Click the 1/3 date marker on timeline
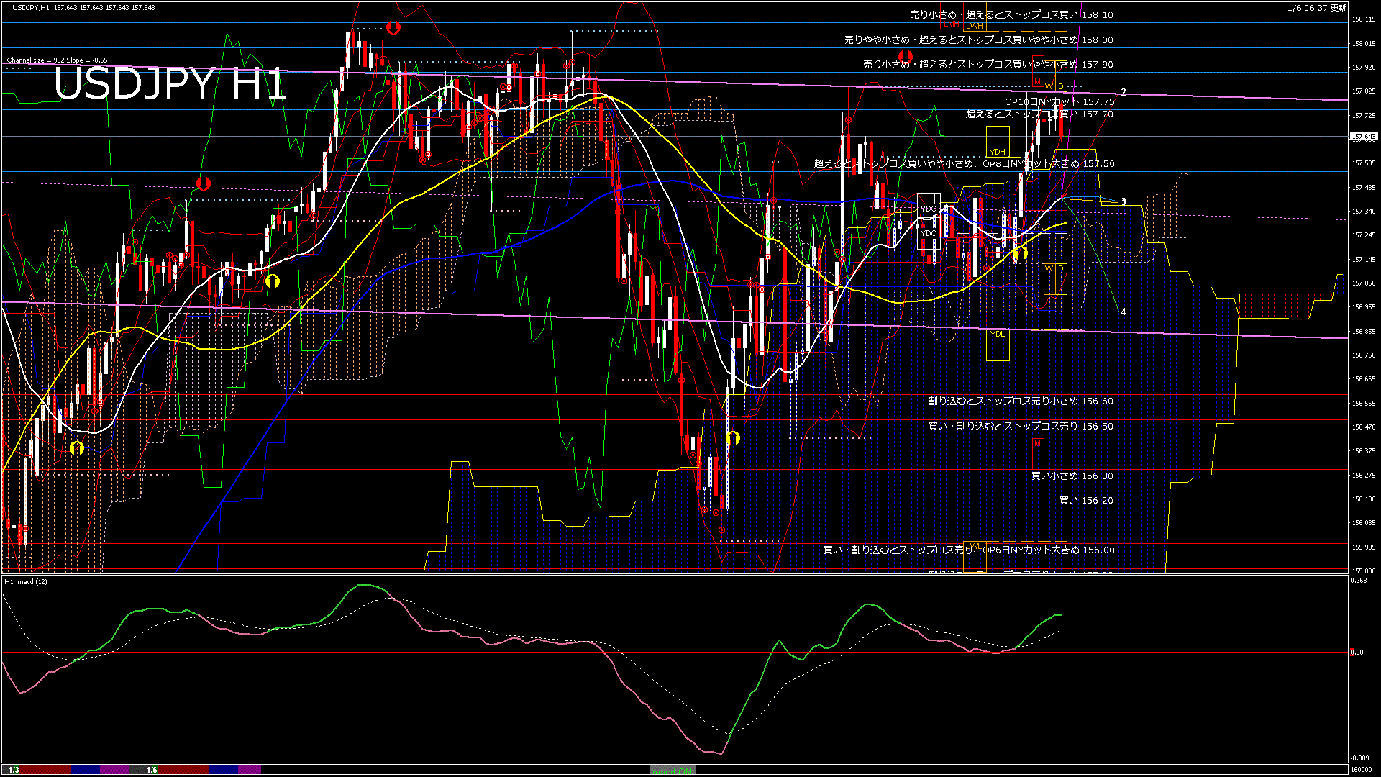The width and height of the screenshot is (1381, 777). click(x=14, y=770)
